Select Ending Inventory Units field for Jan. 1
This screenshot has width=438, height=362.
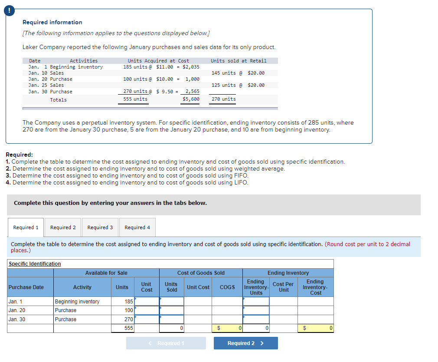[x=256, y=301]
